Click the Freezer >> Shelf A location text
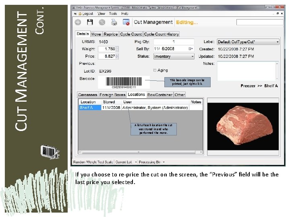This screenshot has height=217, width=290. click(x=259, y=86)
